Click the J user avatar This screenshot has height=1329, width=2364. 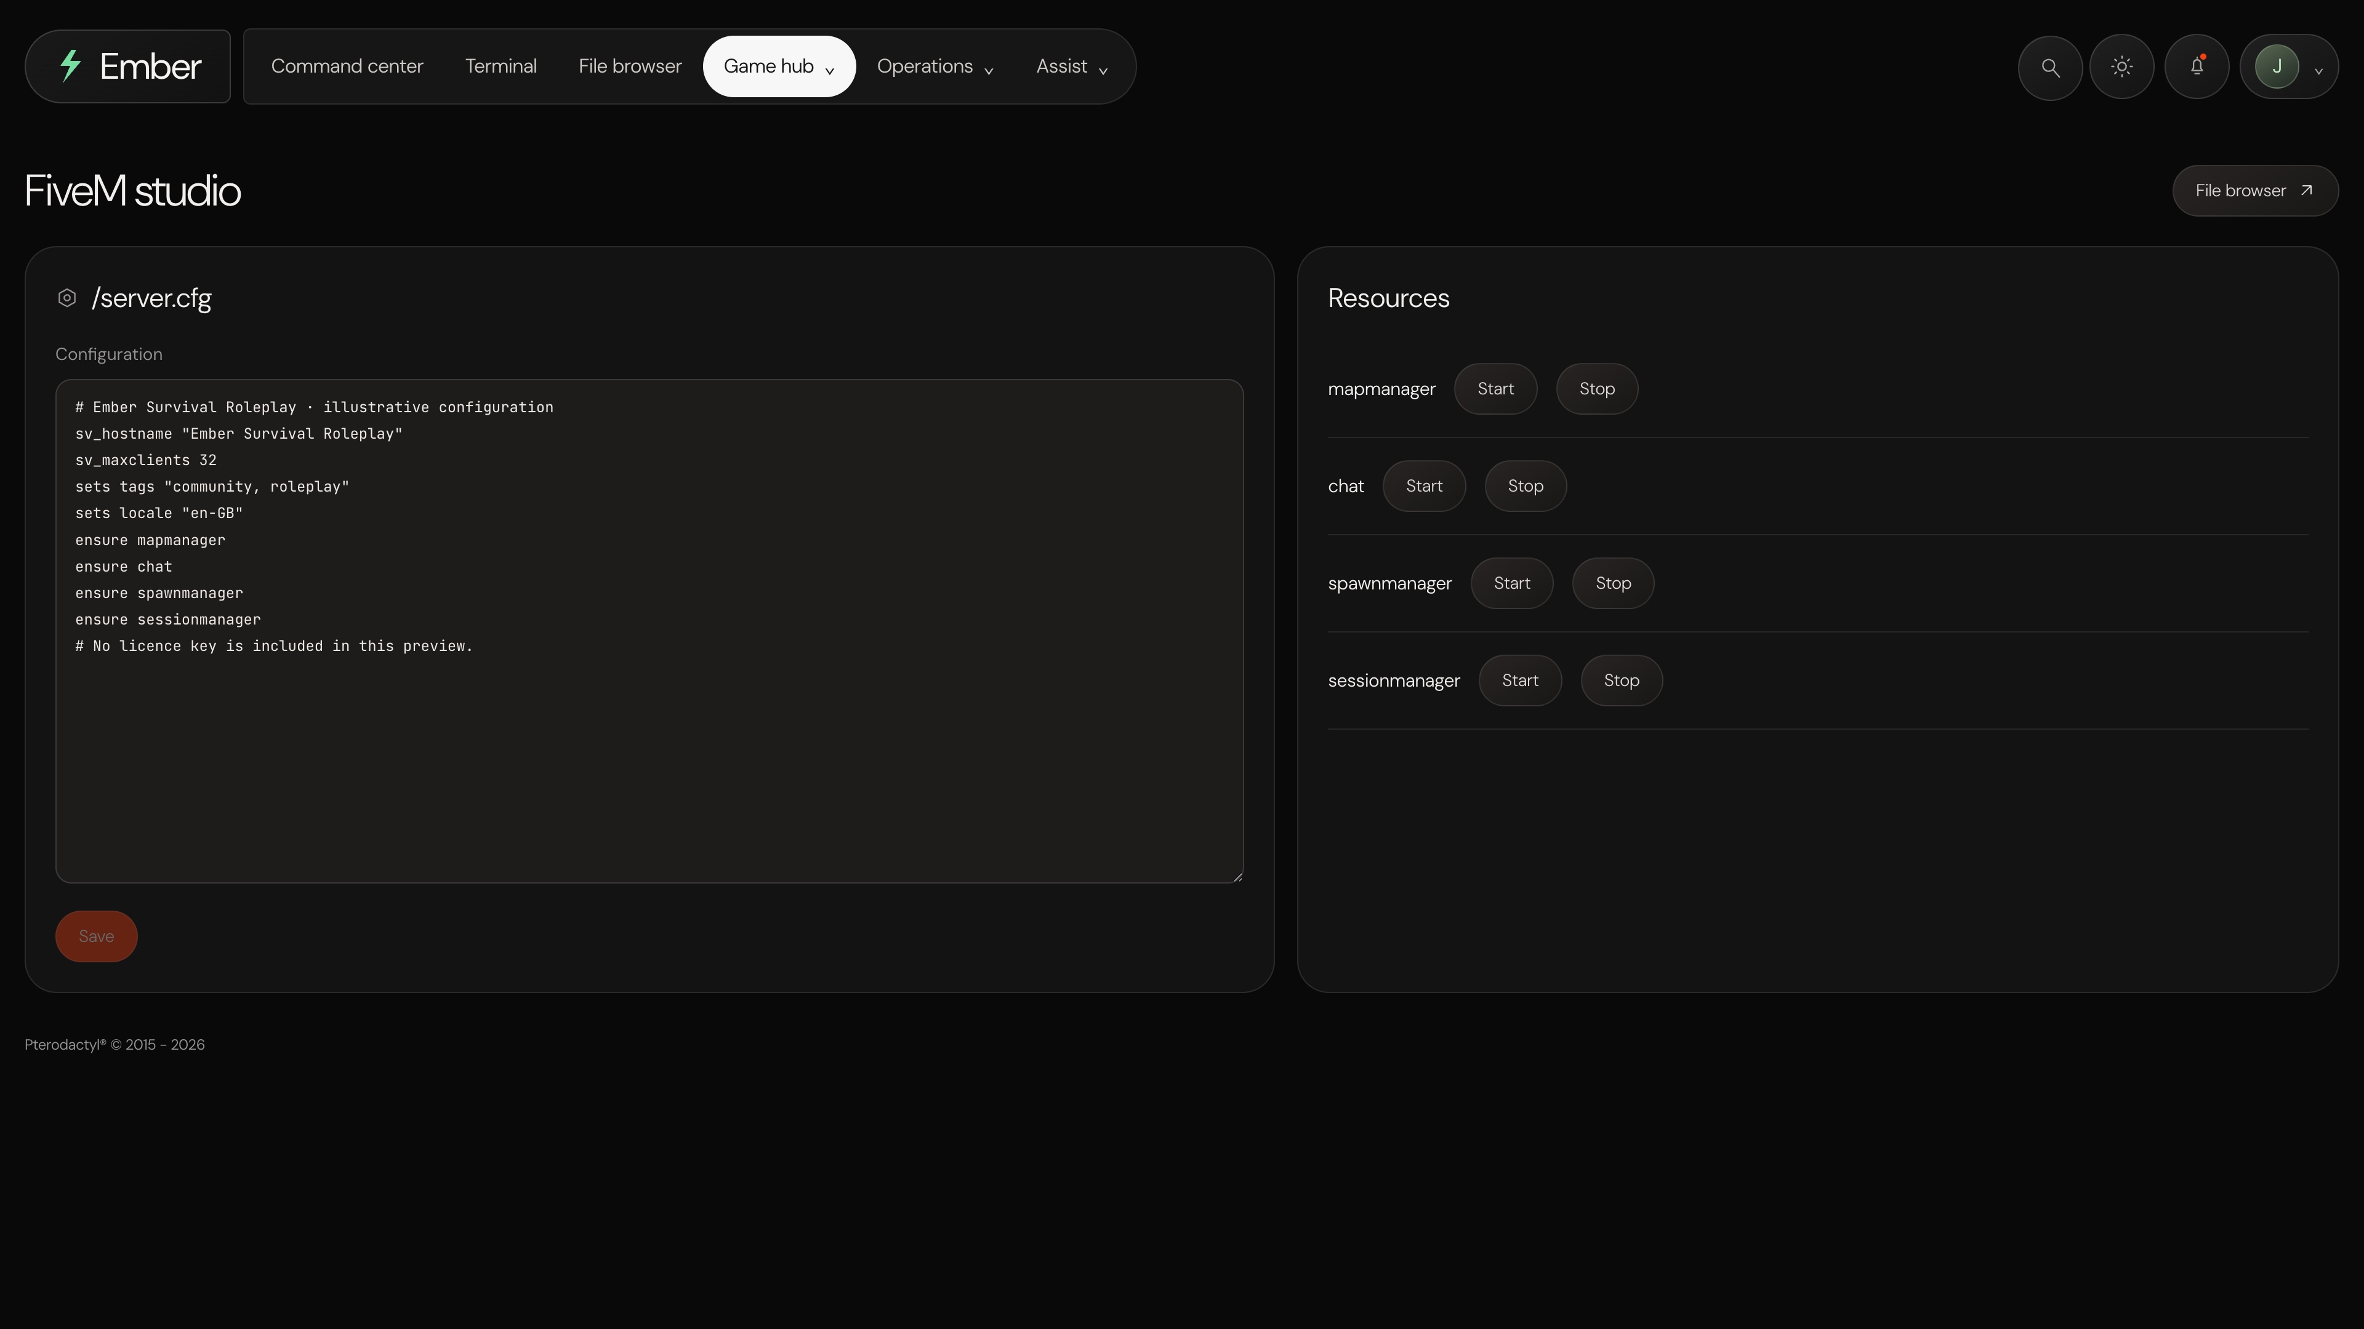[2277, 67]
